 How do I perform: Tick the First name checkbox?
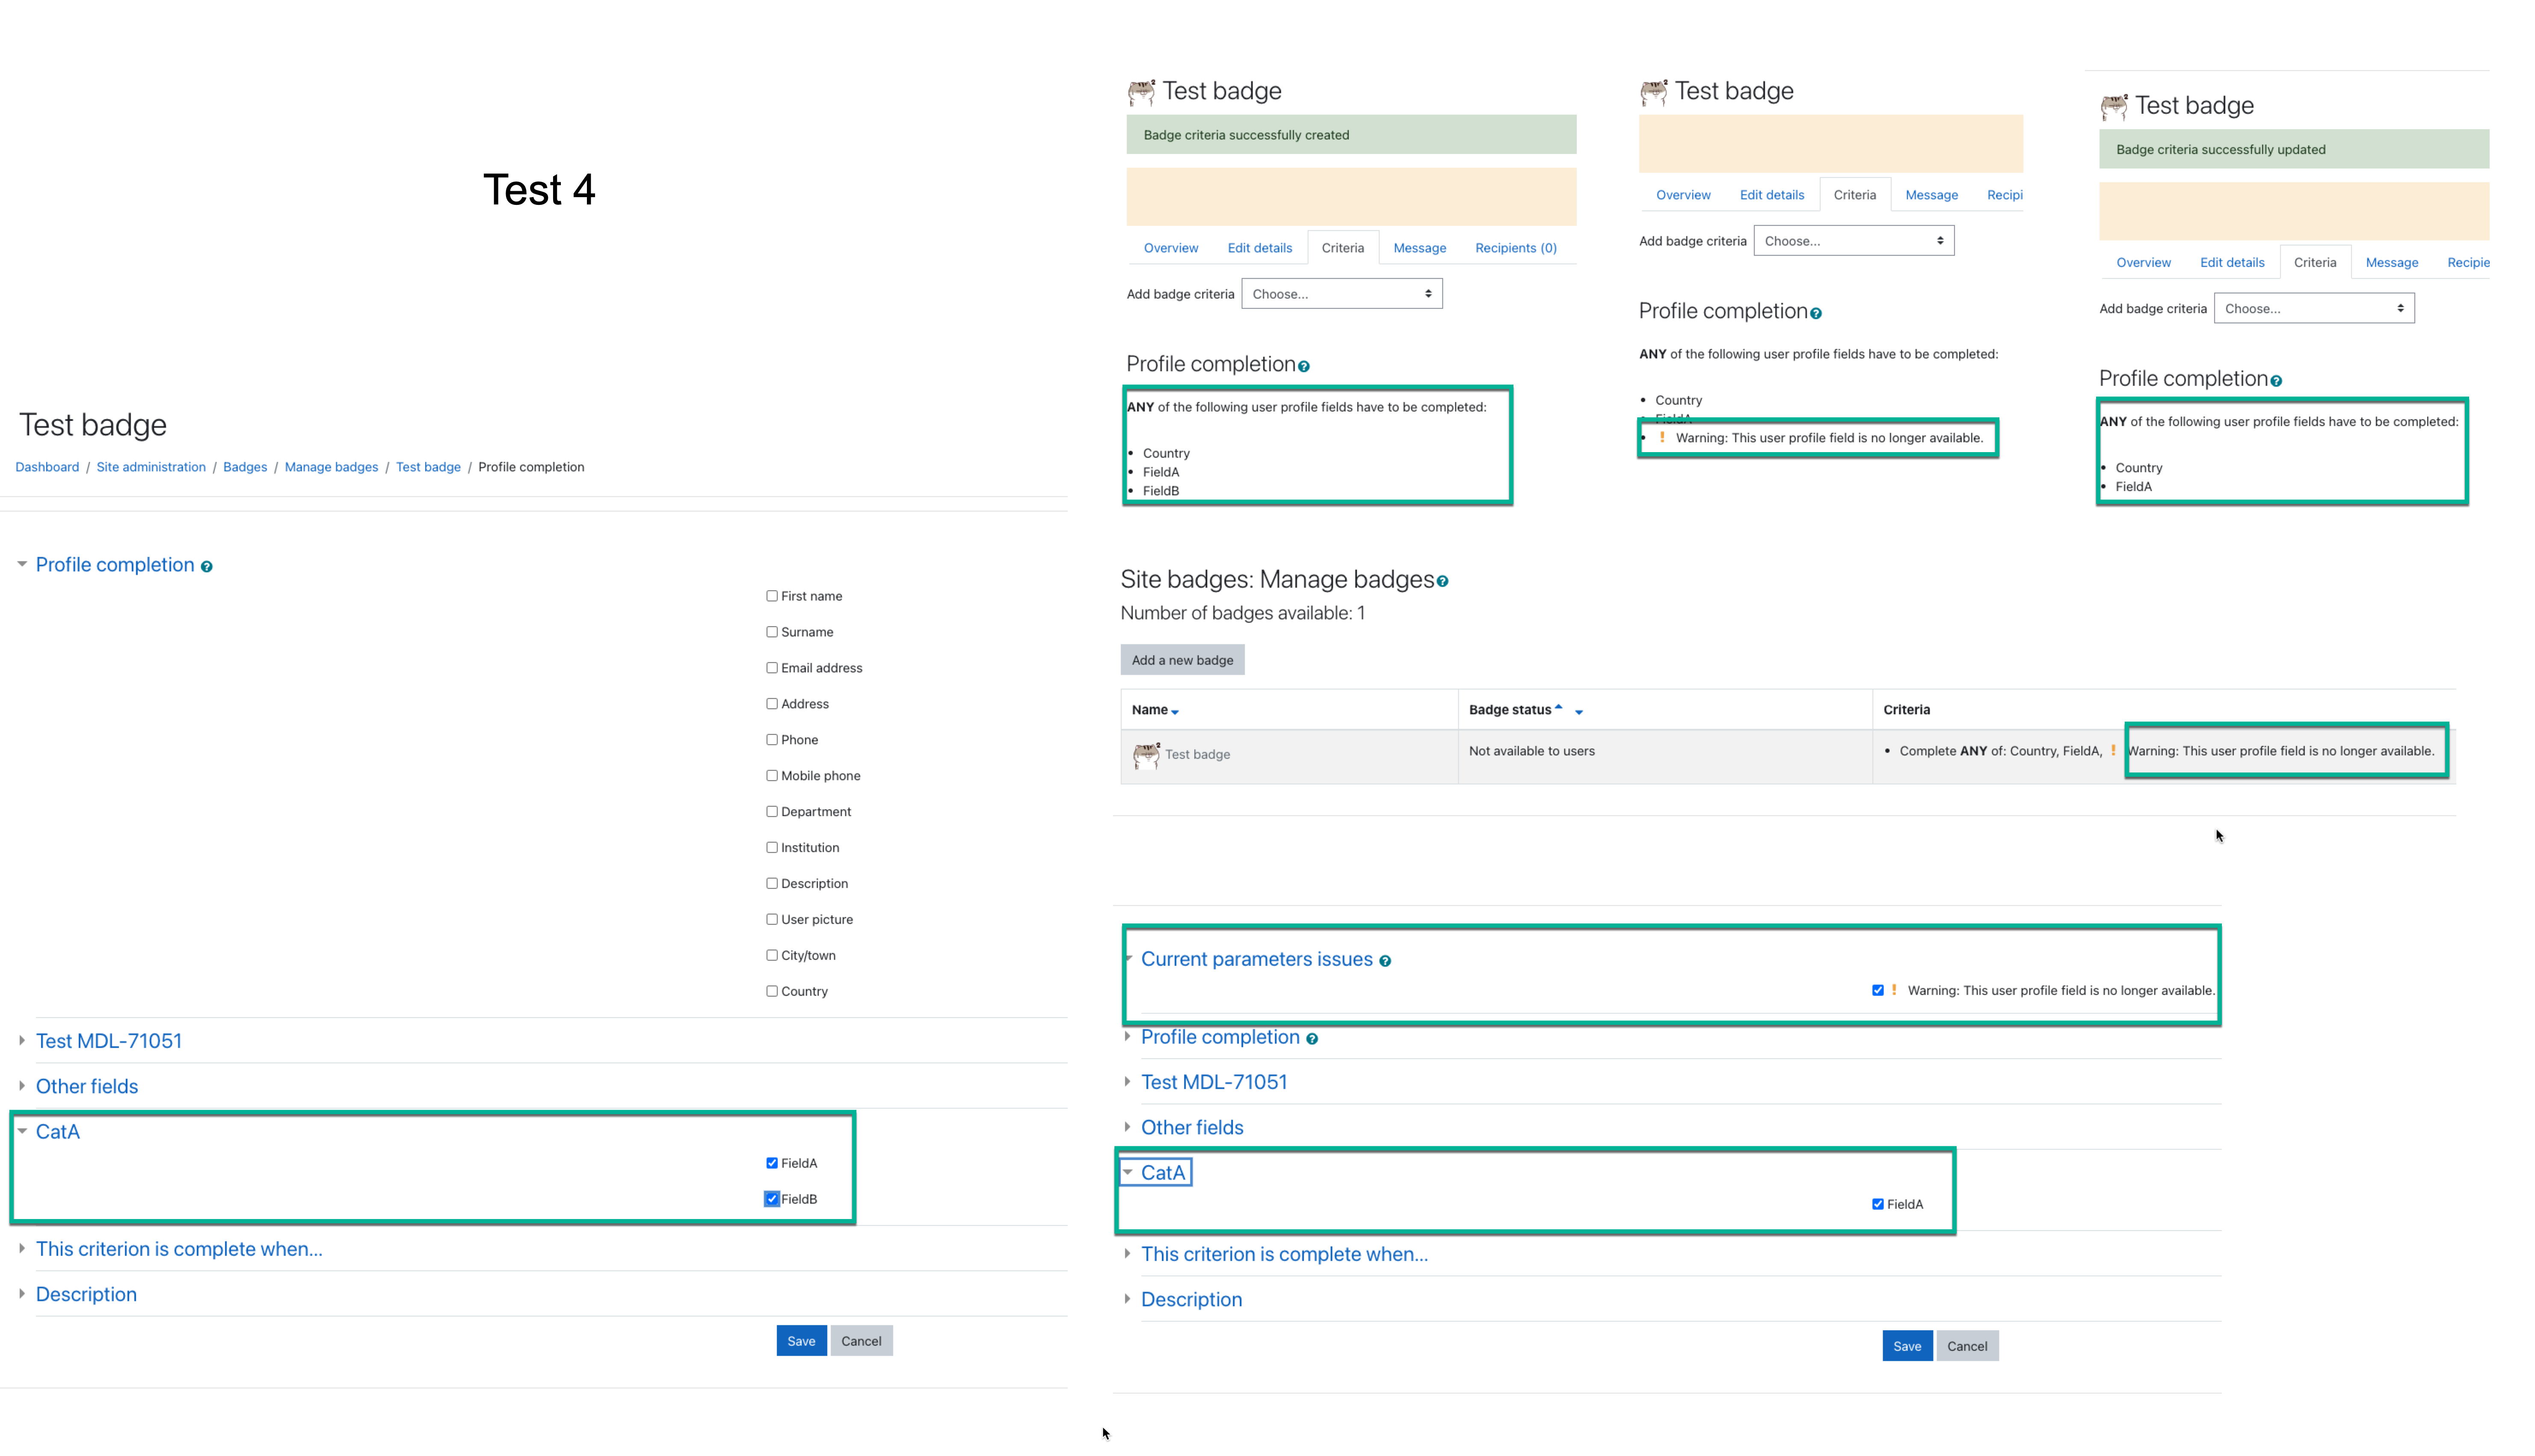[772, 596]
